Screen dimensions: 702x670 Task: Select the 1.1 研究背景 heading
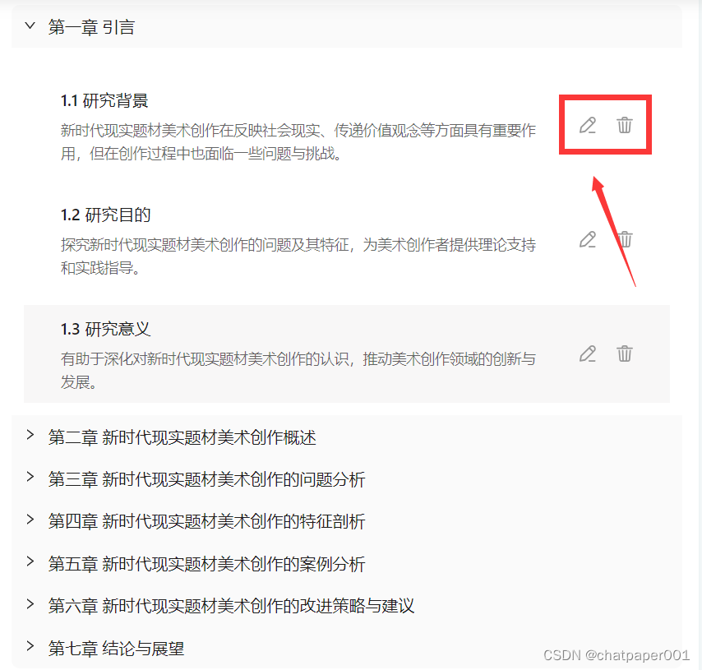click(104, 101)
